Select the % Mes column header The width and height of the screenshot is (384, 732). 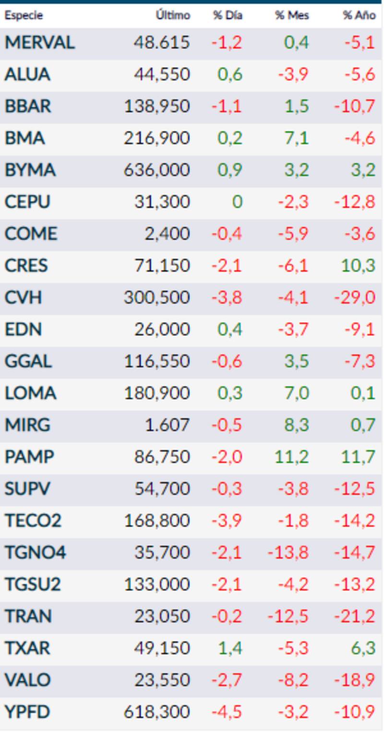pos(292,15)
